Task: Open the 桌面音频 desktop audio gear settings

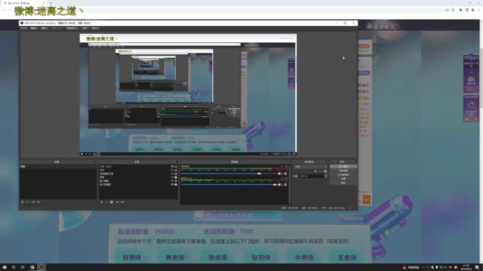Action: (286, 173)
